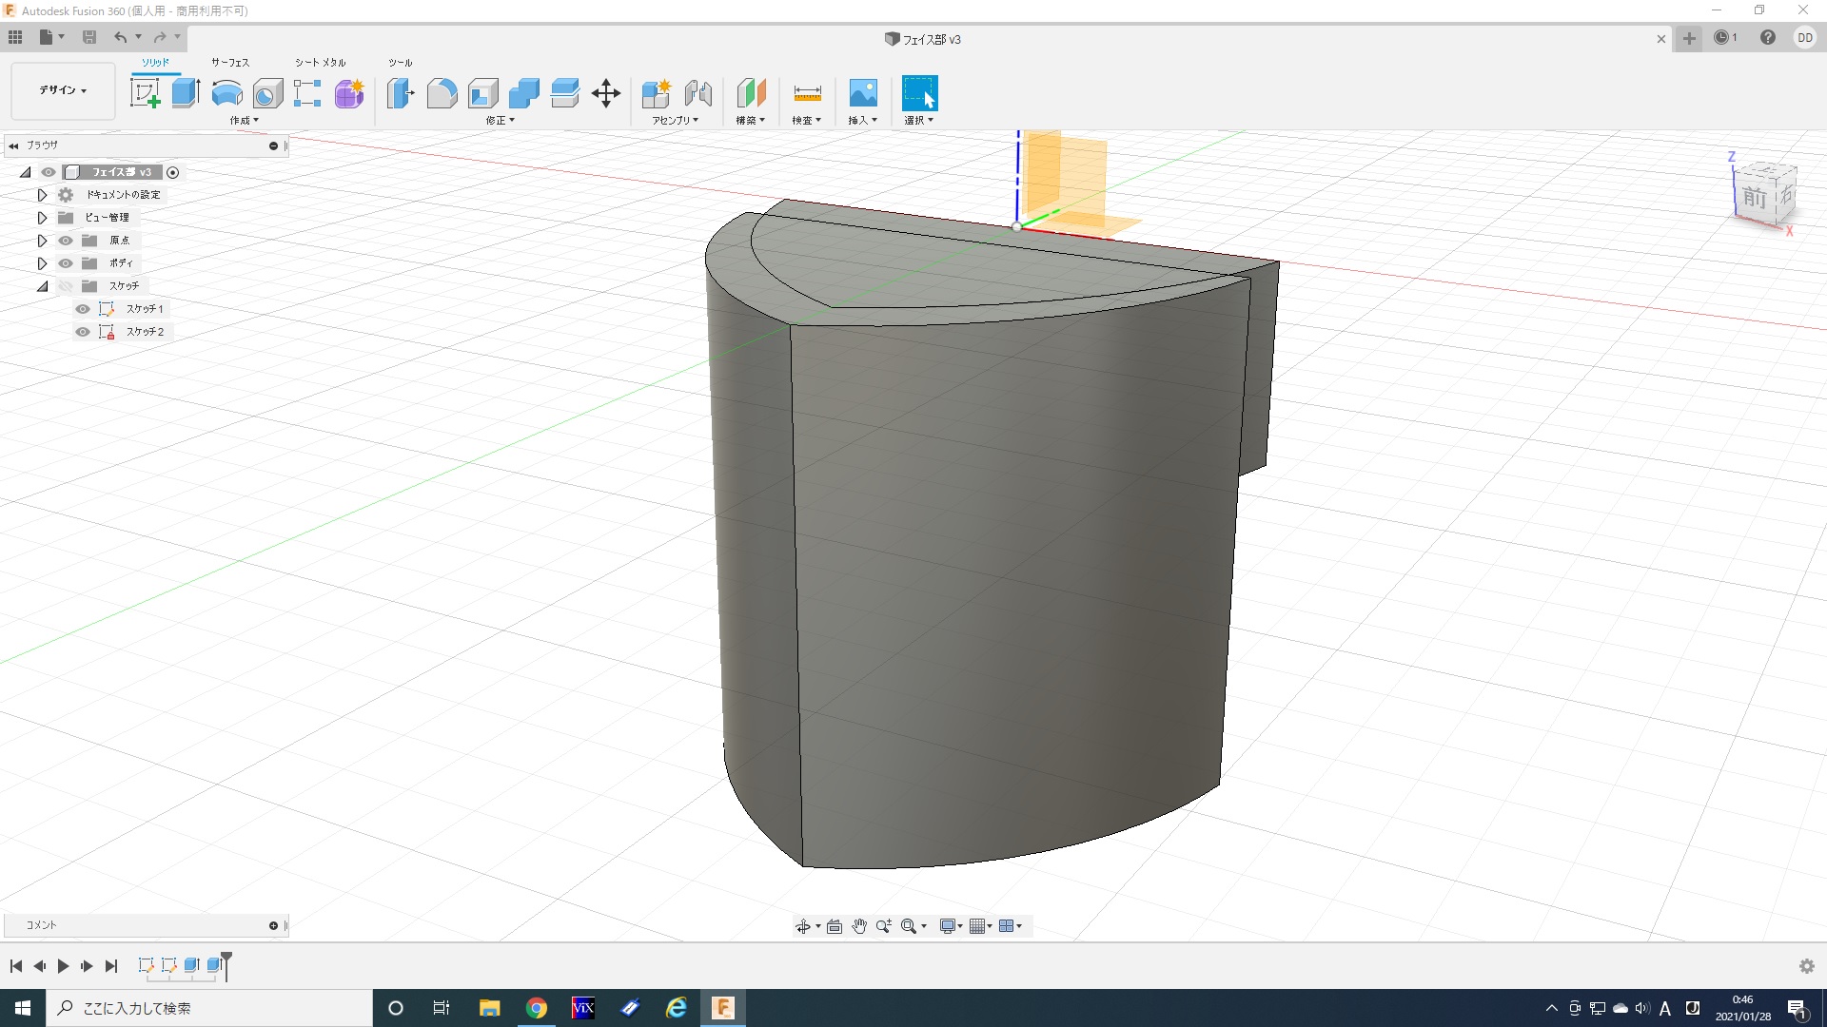Click the Fillet tool icon
This screenshot has width=1827, height=1027.
tap(442, 93)
